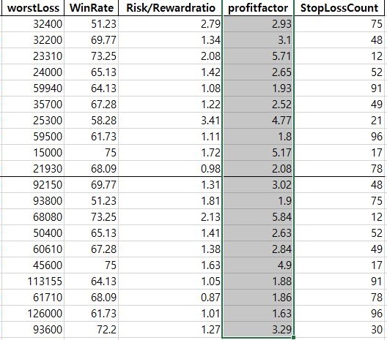This screenshot has width=387, height=340.
Task: Select profitfactor 2.08 in the 21930 row
Action: click(x=258, y=168)
